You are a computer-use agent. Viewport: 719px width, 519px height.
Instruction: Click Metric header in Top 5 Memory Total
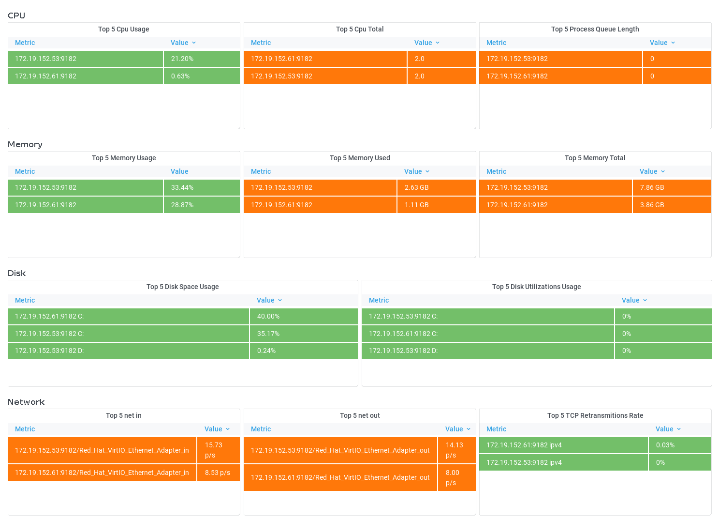(497, 171)
